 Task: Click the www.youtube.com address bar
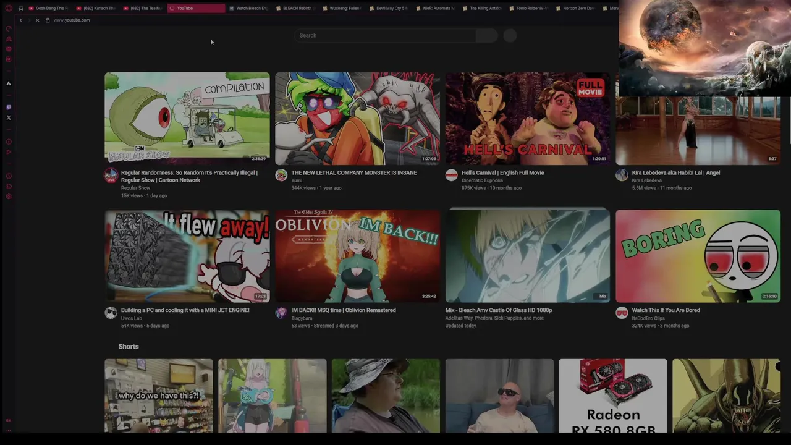pos(71,20)
